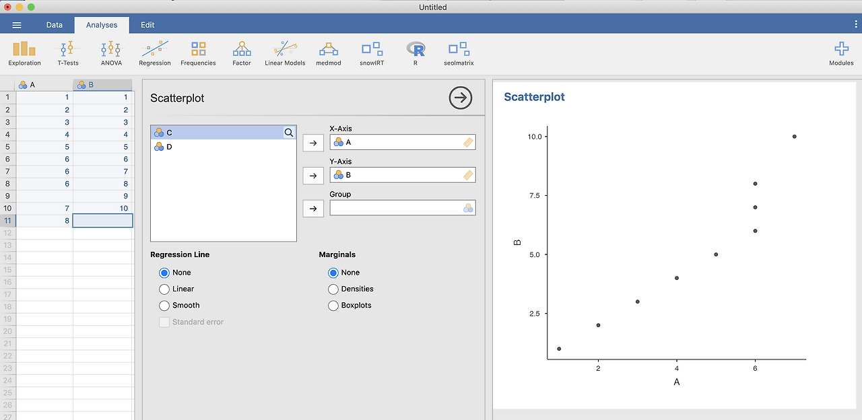The height and width of the screenshot is (420, 862).
Task: Select row number 1 header
Action: [x=7, y=98]
